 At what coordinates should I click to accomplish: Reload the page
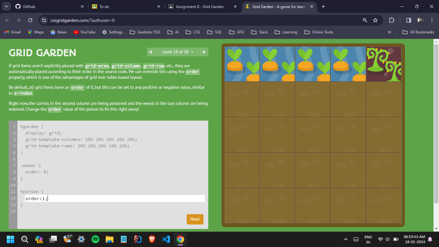30,20
